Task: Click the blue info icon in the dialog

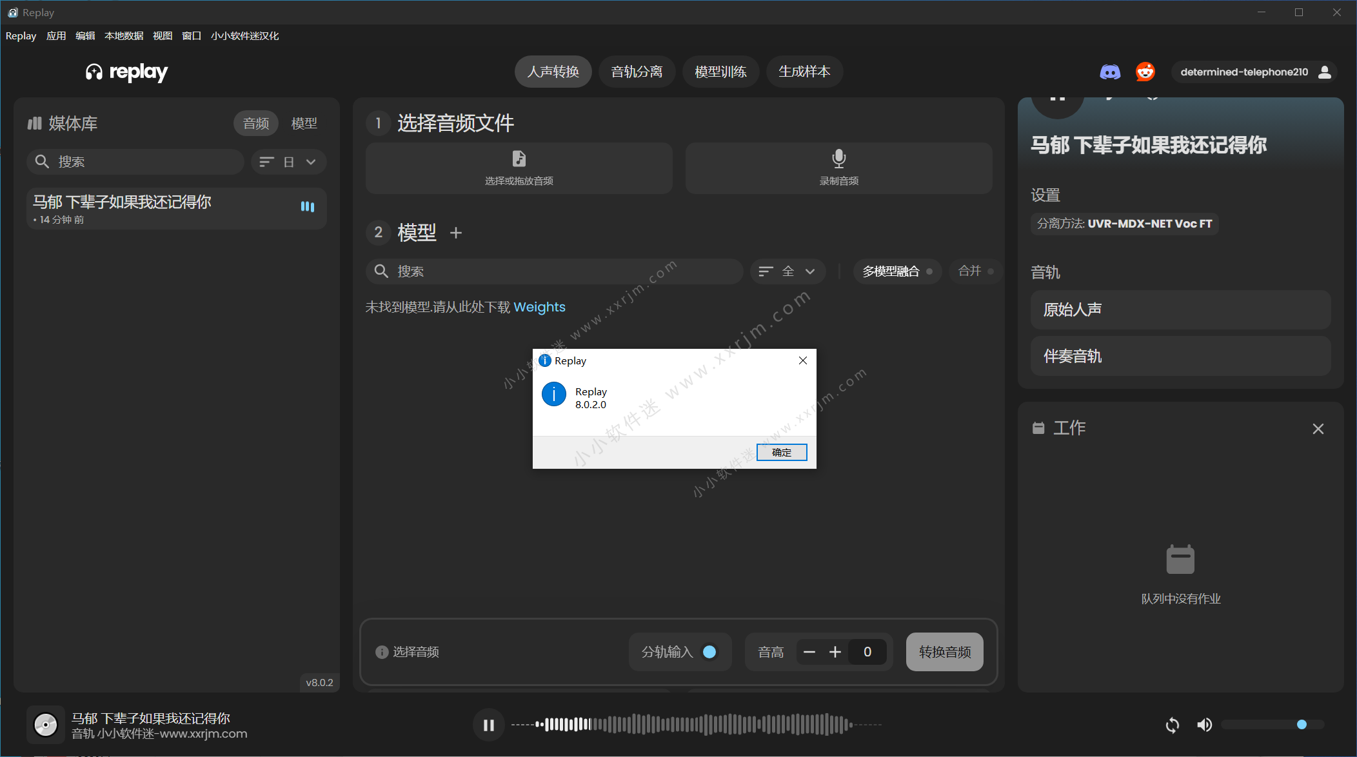Action: point(554,394)
